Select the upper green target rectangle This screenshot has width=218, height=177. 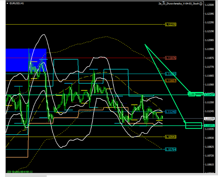(195, 94)
